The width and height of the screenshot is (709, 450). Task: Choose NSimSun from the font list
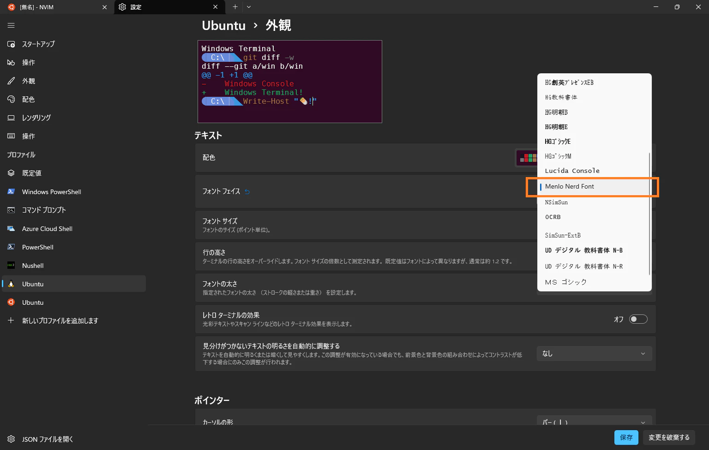click(x=595, y=202)
